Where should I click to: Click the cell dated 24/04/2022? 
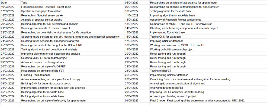137,71
